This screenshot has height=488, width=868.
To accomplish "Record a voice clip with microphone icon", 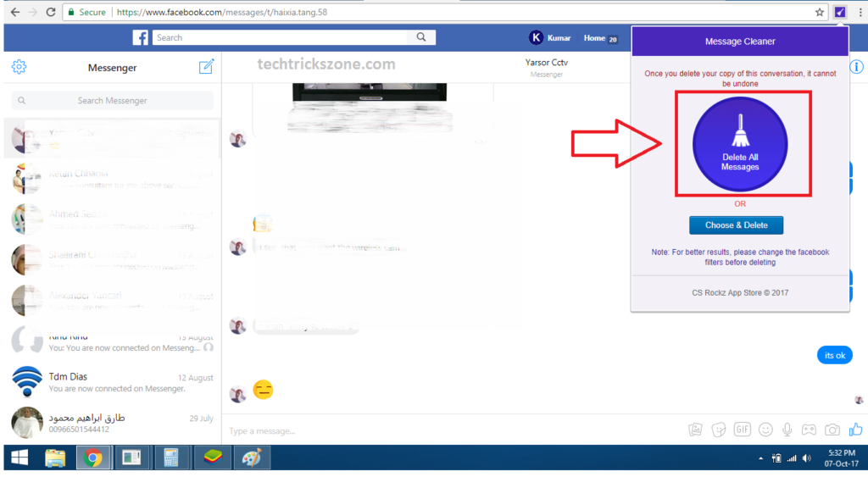I will [788, 430].
